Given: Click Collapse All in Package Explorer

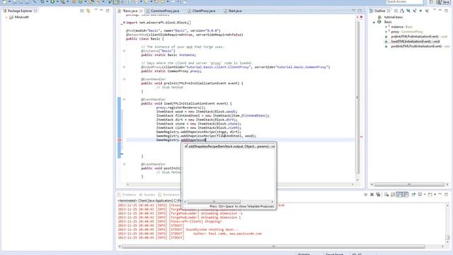Looking at the screenshot, I should (82, 11).
